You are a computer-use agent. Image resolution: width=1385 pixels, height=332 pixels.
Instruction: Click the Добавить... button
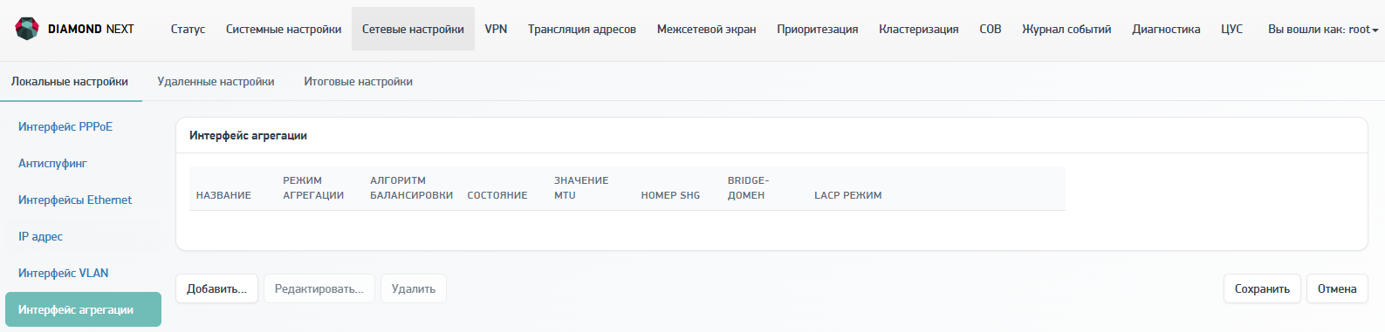click(216, 288)
